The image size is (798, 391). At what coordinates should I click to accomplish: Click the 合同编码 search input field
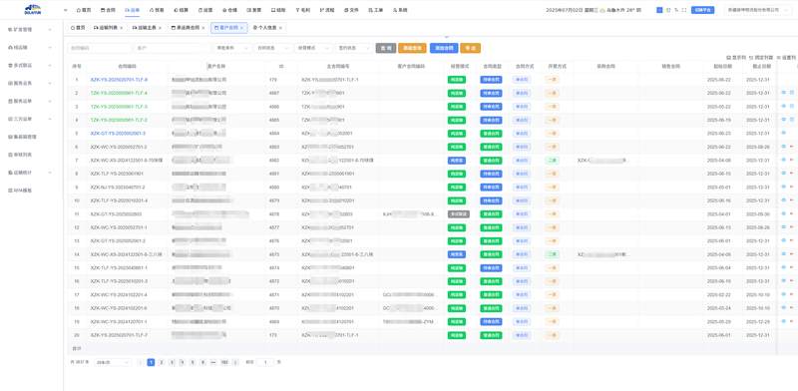point(99,48)
